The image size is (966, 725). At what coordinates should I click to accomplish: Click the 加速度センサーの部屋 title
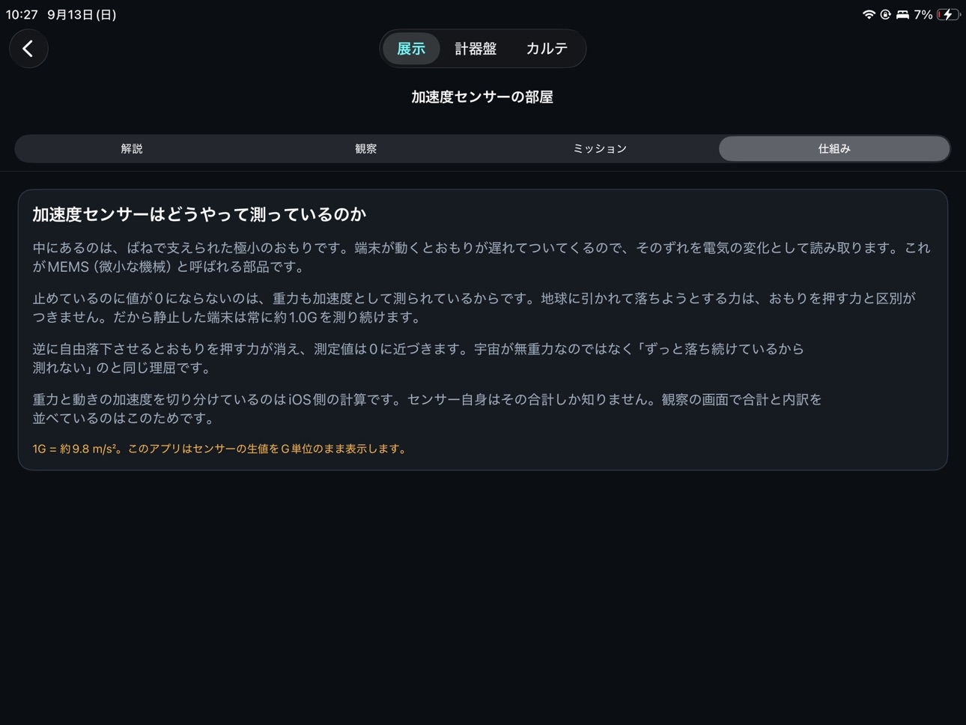pos(482,97)
